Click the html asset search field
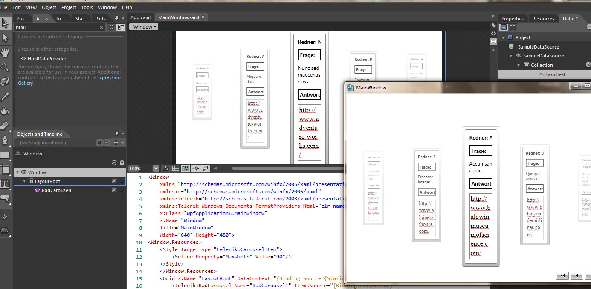591x289 pixels. click(x=55, y=27)
